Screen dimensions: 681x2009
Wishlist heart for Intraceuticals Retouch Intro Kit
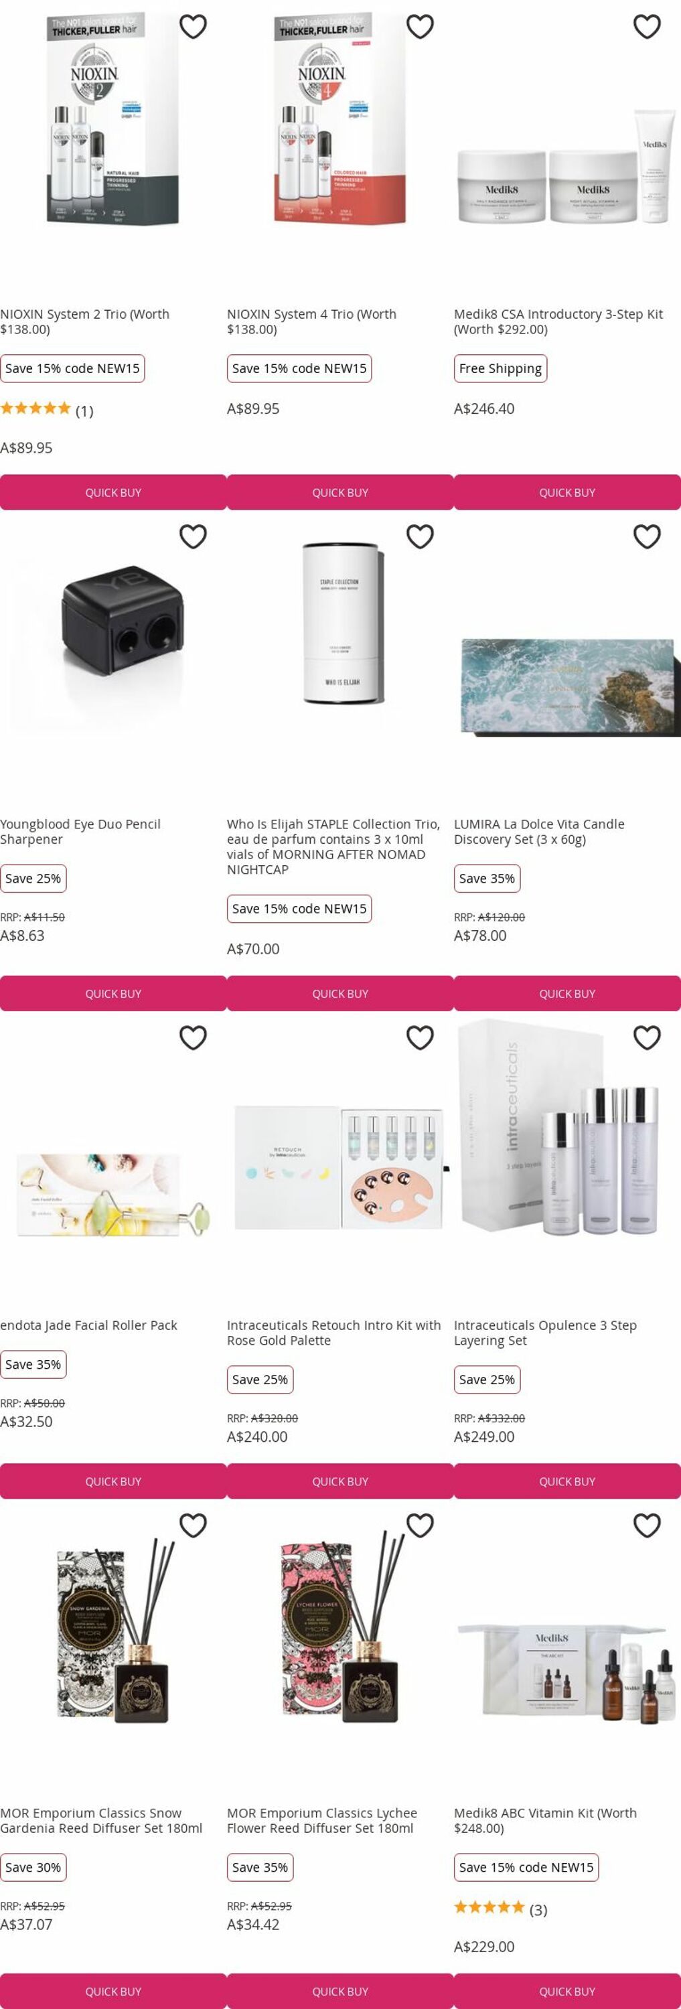[420, 1038]
